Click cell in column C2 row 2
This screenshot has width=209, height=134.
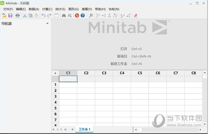click(86, 90)
